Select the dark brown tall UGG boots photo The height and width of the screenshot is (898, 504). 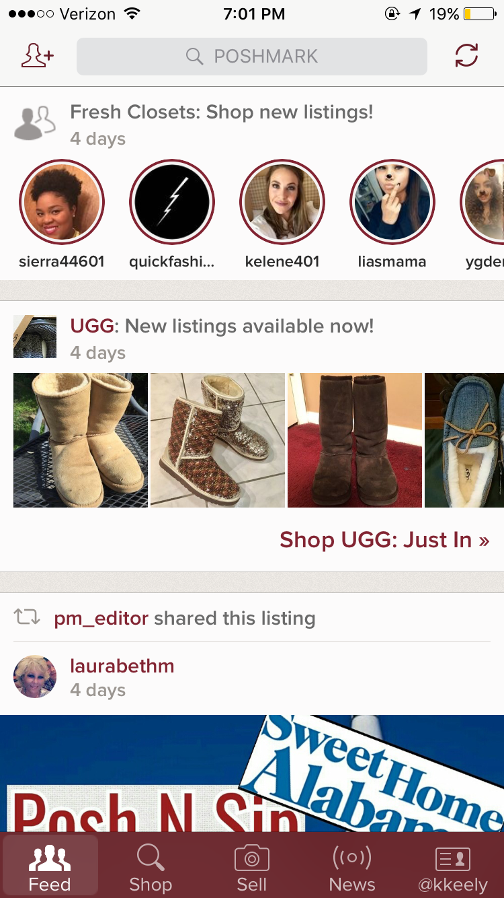pos(355,440)
